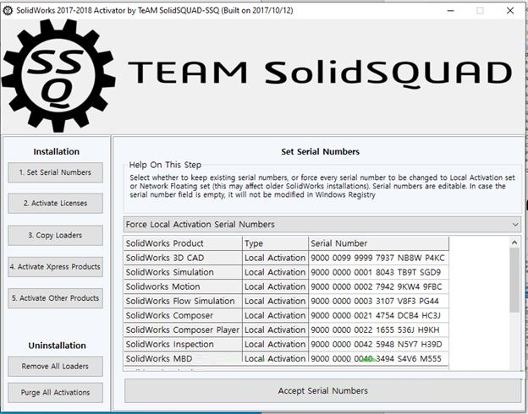Click the Serial Number column header

coord(378,243)
